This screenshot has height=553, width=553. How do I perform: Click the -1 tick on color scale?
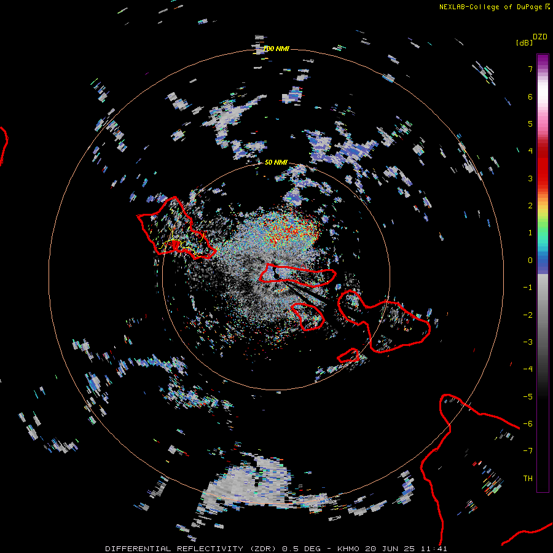point(528,288)
